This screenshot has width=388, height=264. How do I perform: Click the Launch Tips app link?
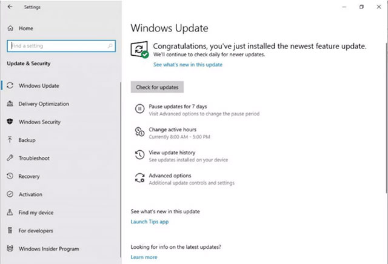(150, 222)
